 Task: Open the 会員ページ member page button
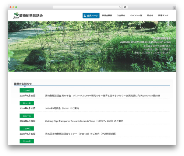point(91,15)
